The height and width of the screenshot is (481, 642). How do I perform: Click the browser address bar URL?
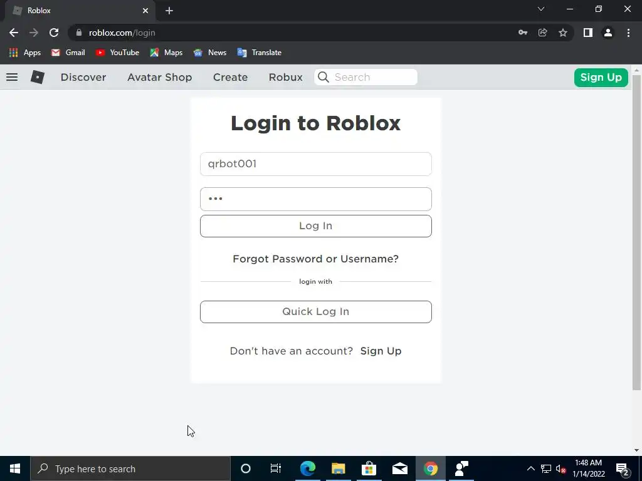point(122,33)
